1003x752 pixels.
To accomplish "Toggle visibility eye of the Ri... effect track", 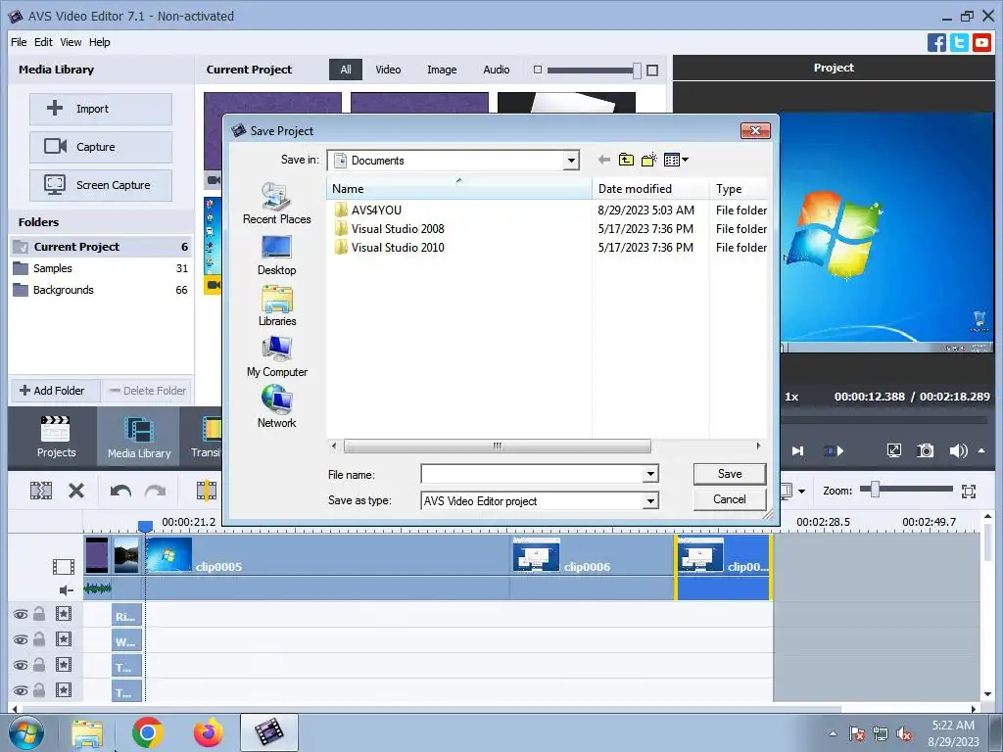I will point(21,615).
